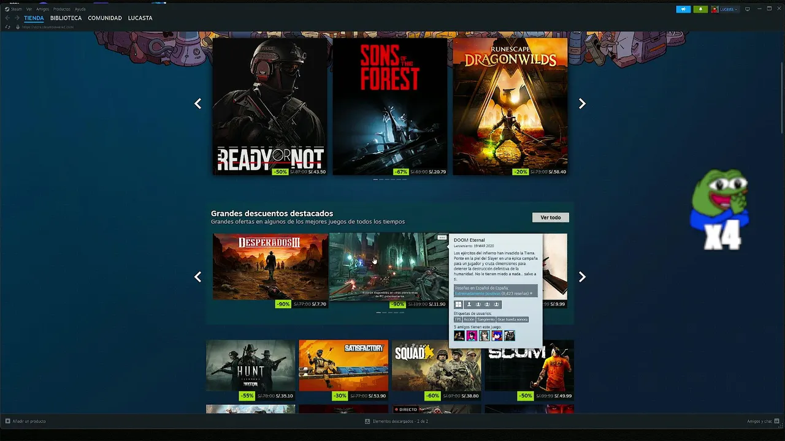Click the S/.11.90 DOOM Eternal price
Image resolution: width=785 pixels, height=441 pixels.
[x=438, y=304]
